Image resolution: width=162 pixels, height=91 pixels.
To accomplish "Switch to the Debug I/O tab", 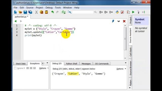I will click(57, 63).
